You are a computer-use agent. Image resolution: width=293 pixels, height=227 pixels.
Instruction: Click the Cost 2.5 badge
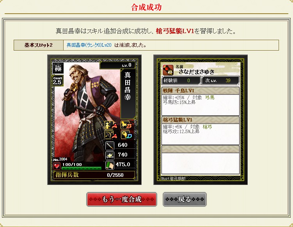coord(58,81)
